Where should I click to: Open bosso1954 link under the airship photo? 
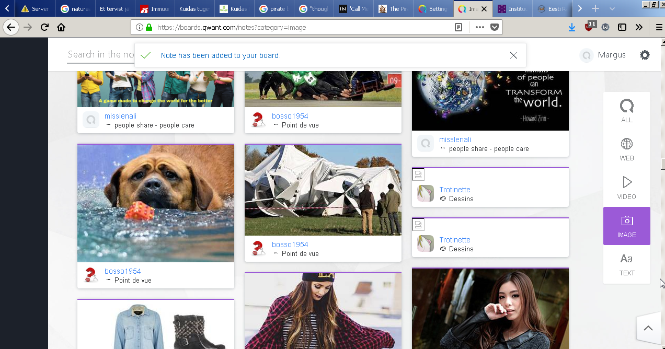coord(290,245)
